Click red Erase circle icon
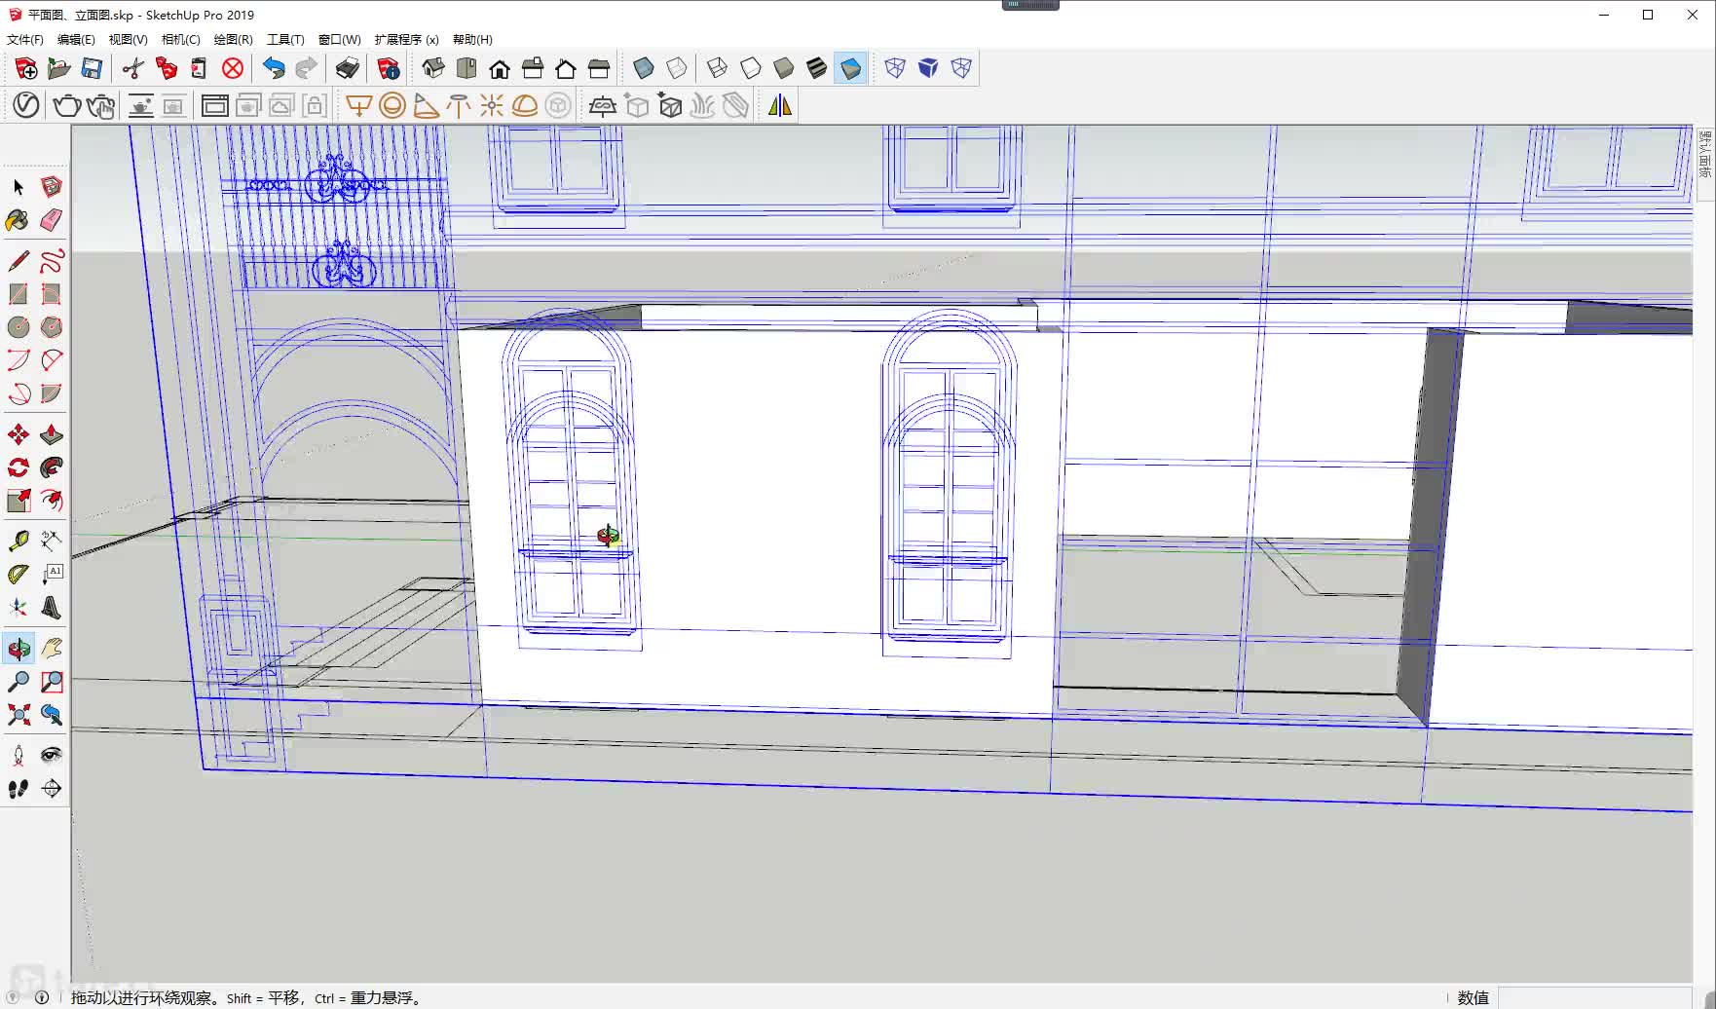This screenshot has width=1716, height=1009. (x=233, y=68)
